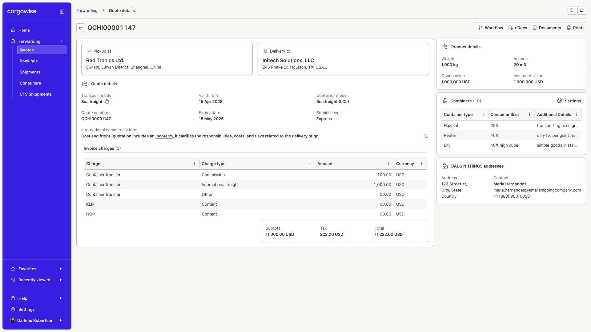Click the copy icon beside Sea freight
This screenshot has height=332, width=591.
point(107,101)
